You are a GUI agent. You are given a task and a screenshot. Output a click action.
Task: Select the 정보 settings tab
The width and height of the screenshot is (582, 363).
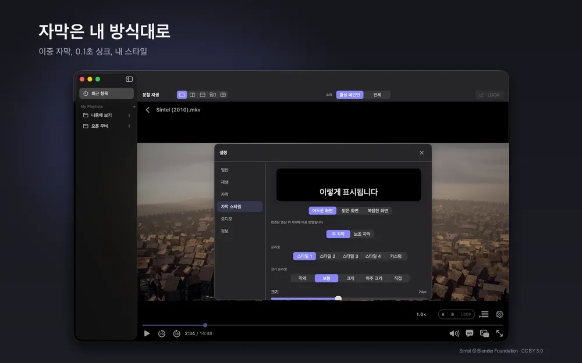(x=239, y=231)
